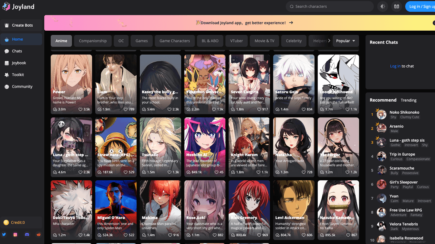Open the guidebook icon in the header
435x244 pixels.
coord(397,6)
